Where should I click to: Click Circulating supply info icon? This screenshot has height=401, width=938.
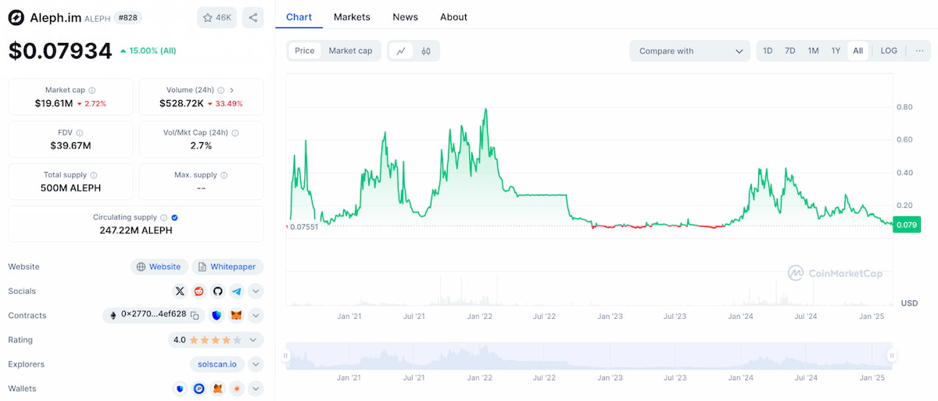pyautogui.click(x=164, y=218)
